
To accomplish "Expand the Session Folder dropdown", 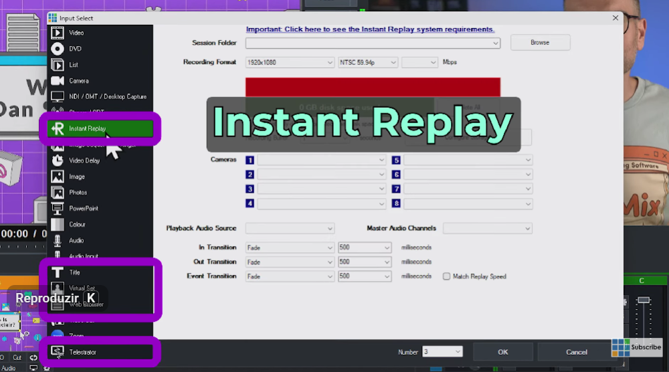I will tap(496, 43).
